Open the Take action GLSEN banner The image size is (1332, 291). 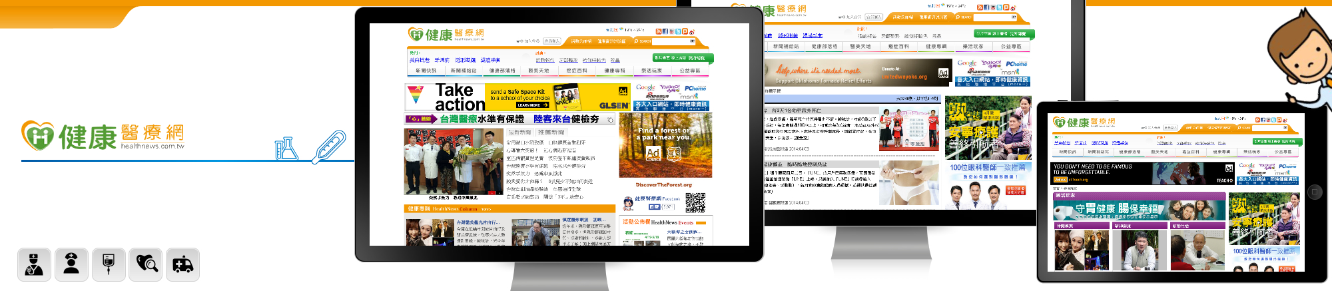518,97
